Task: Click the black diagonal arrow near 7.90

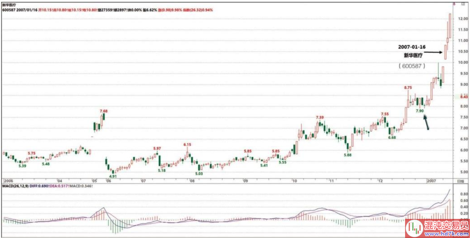Action: tap(426, 122)
